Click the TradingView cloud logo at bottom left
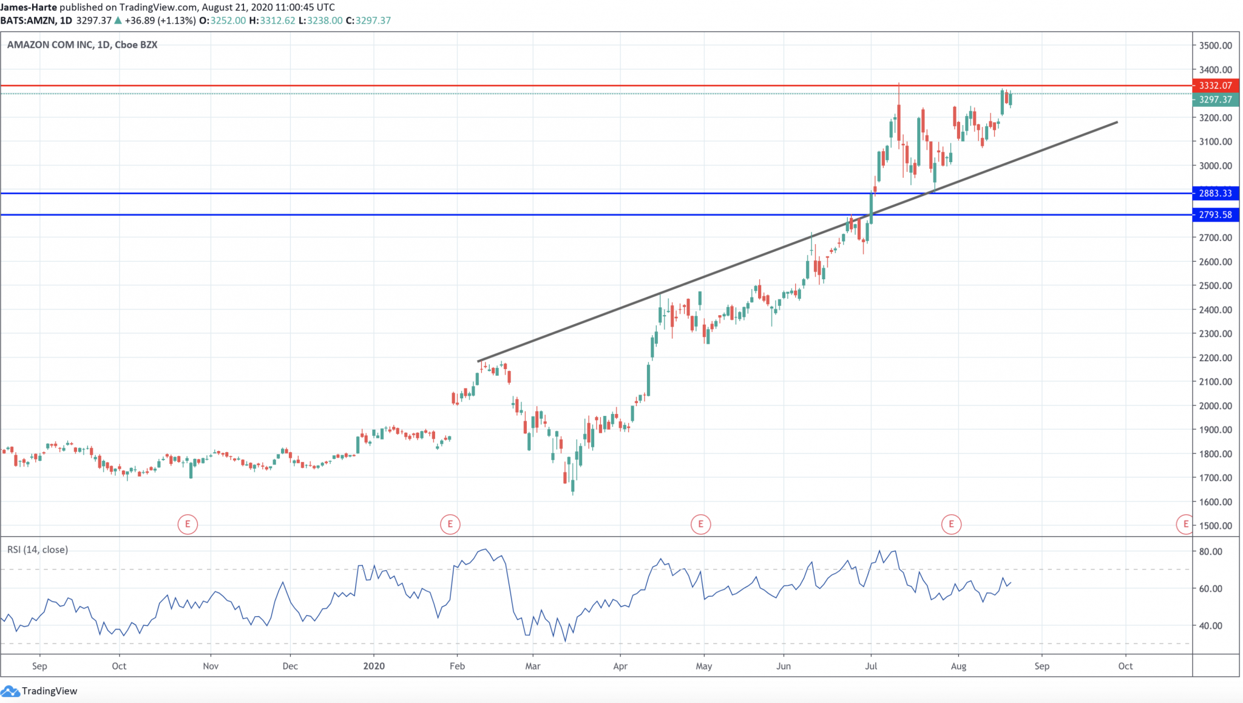The image size is (1243, 703). [x=11, y=690]
